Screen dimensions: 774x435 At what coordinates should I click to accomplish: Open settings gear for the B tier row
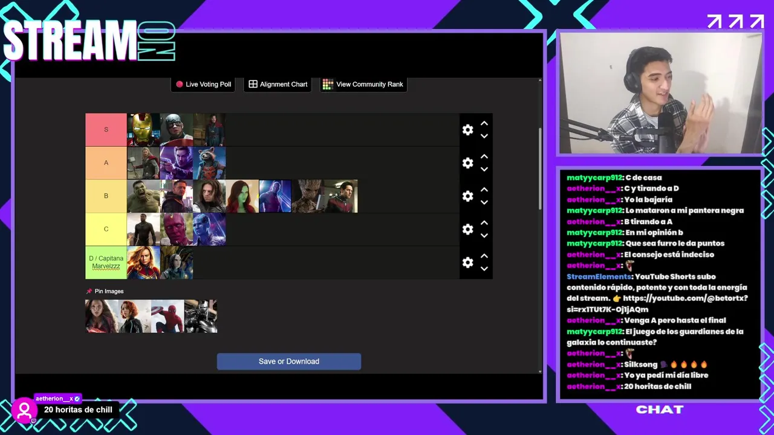click(x=467, y=196)
